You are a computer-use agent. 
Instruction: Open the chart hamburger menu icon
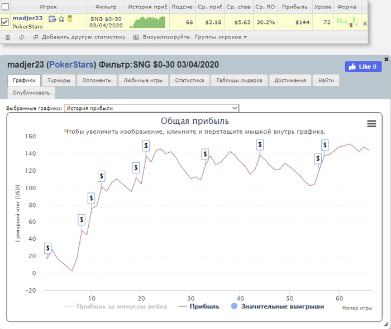(x=371, y=124)
